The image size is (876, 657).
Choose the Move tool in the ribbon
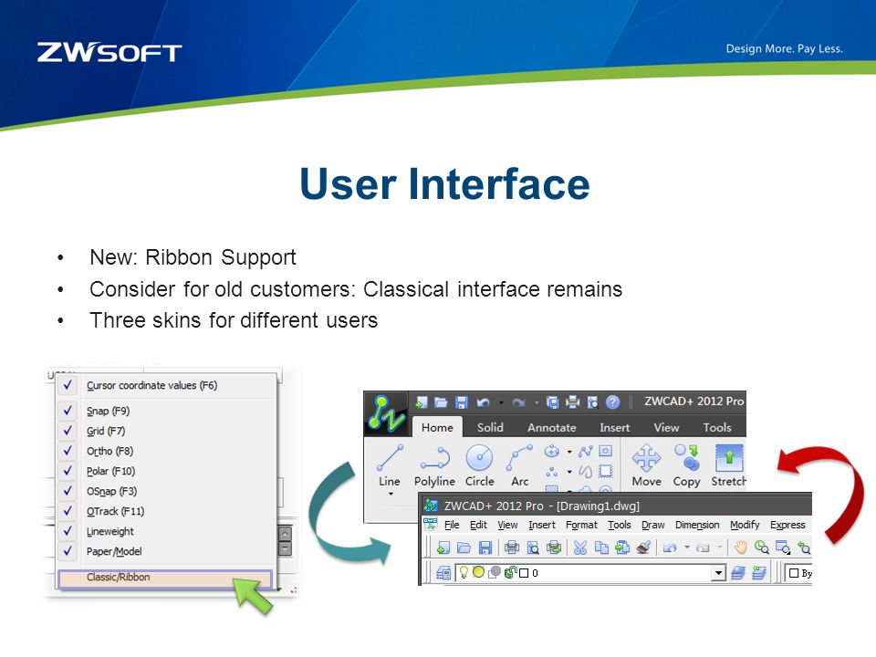tap(646, 465)
